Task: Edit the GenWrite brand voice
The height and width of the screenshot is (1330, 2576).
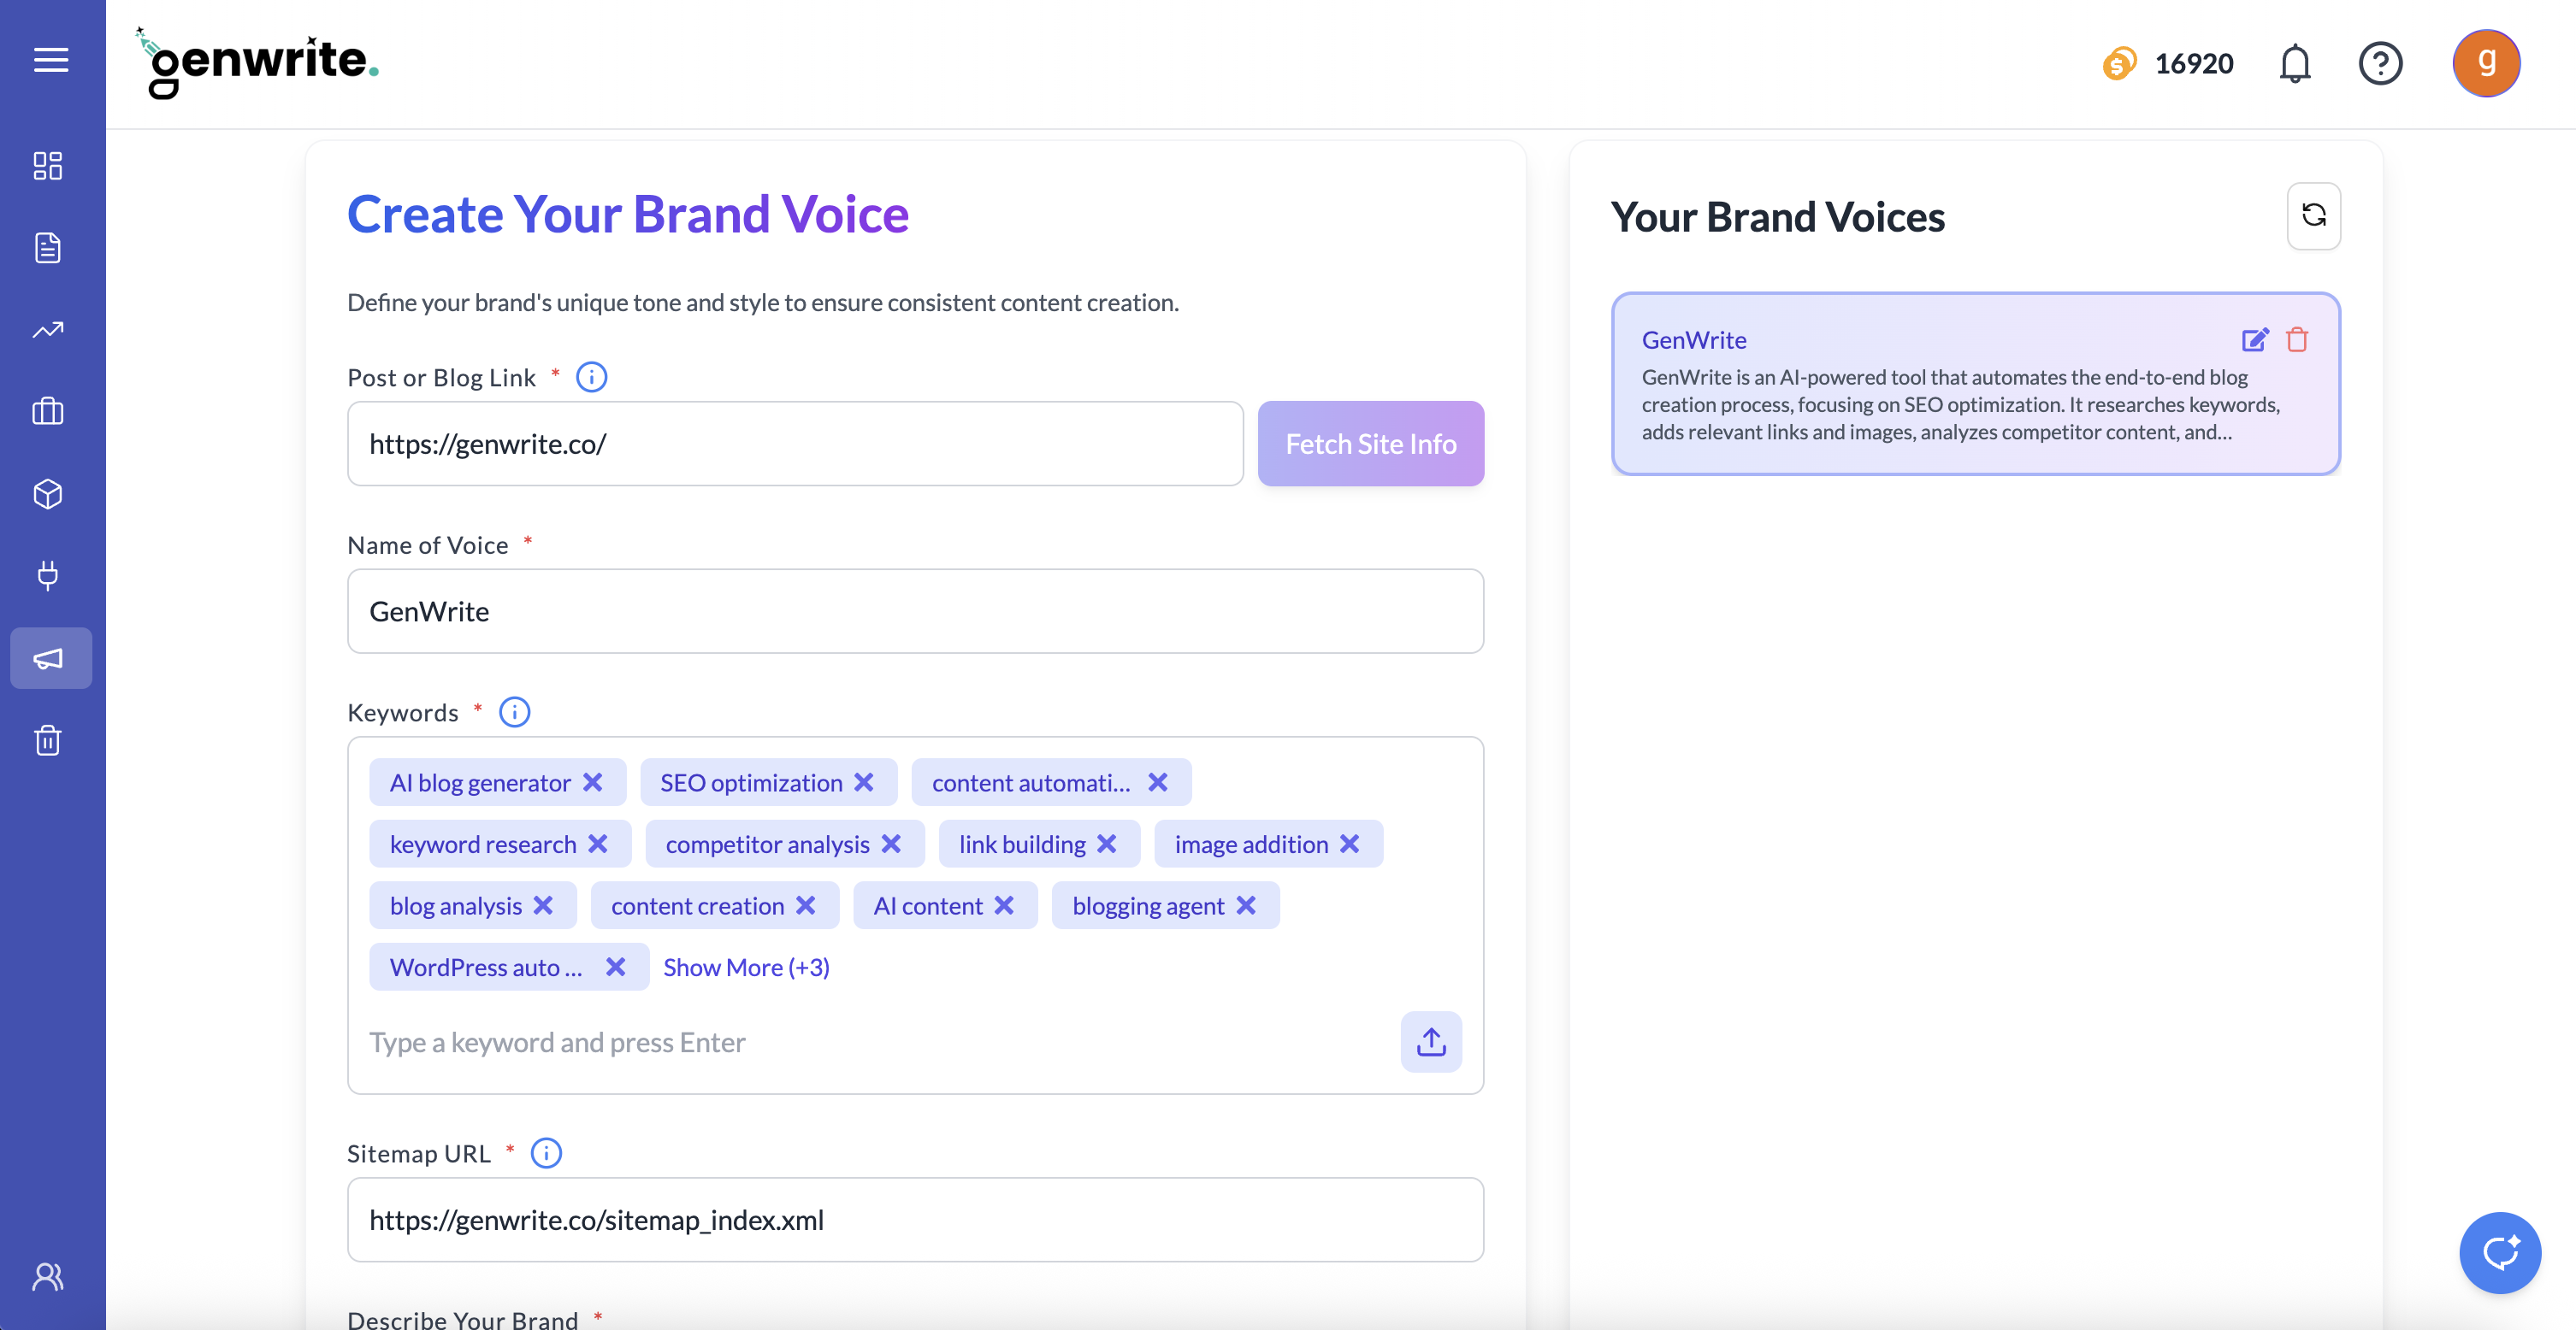Action: tap(2254, 339)
